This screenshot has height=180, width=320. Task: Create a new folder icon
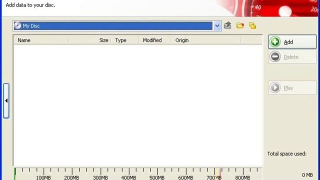click(x=240, y=25)
